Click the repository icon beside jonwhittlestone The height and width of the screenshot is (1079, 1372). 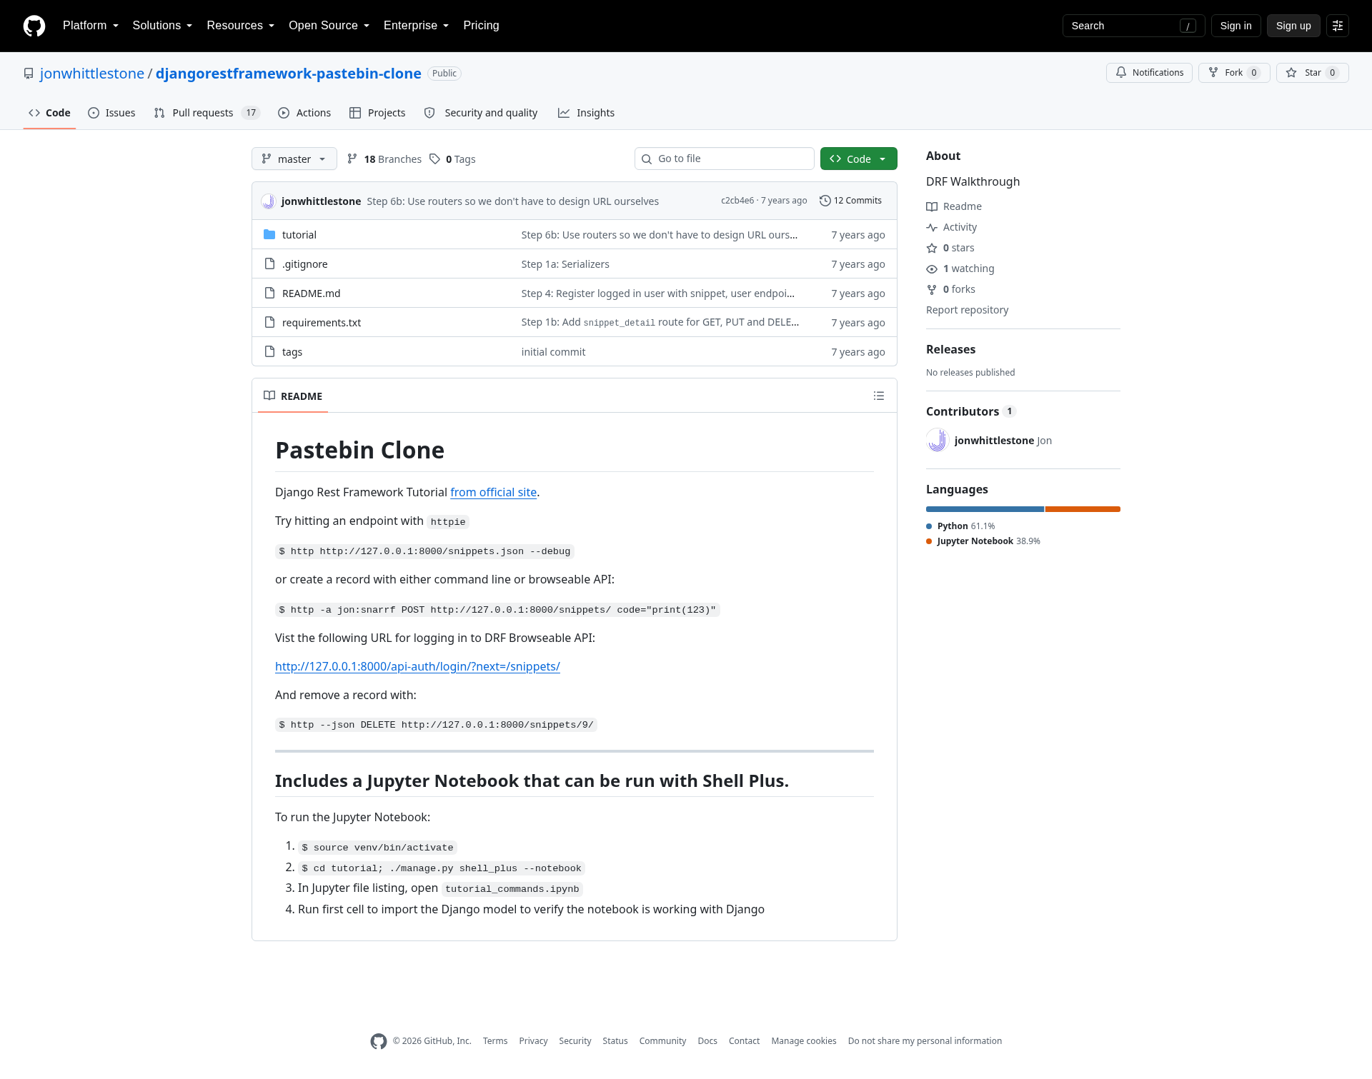click(x=29, y=74)
